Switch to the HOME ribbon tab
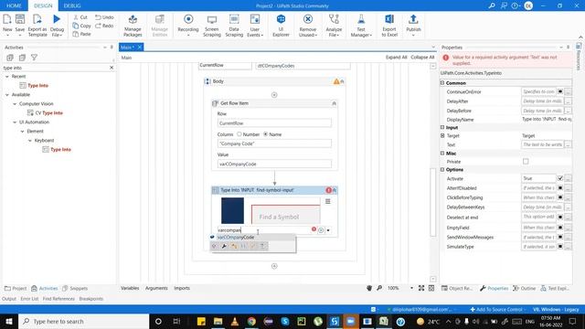585x329 pixels. [x=14, y=5]
